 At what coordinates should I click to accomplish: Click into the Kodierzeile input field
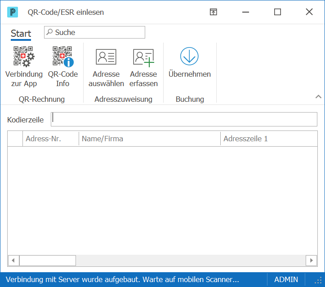pos(184,119)
